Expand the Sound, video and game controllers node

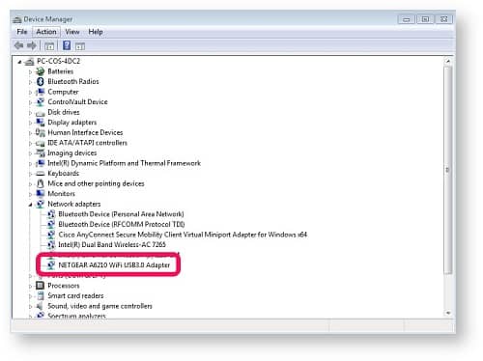tap(31, 306)
